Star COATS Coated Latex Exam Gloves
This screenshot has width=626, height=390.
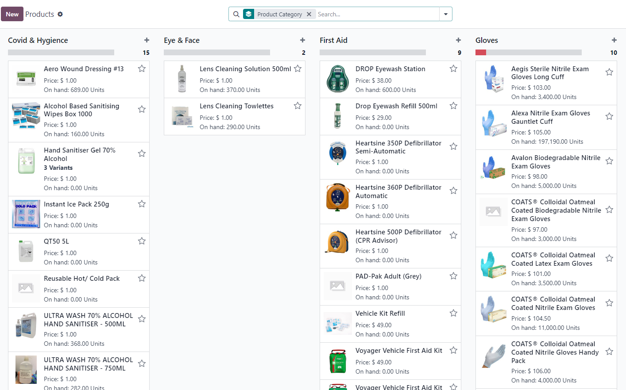coord(609,258)
